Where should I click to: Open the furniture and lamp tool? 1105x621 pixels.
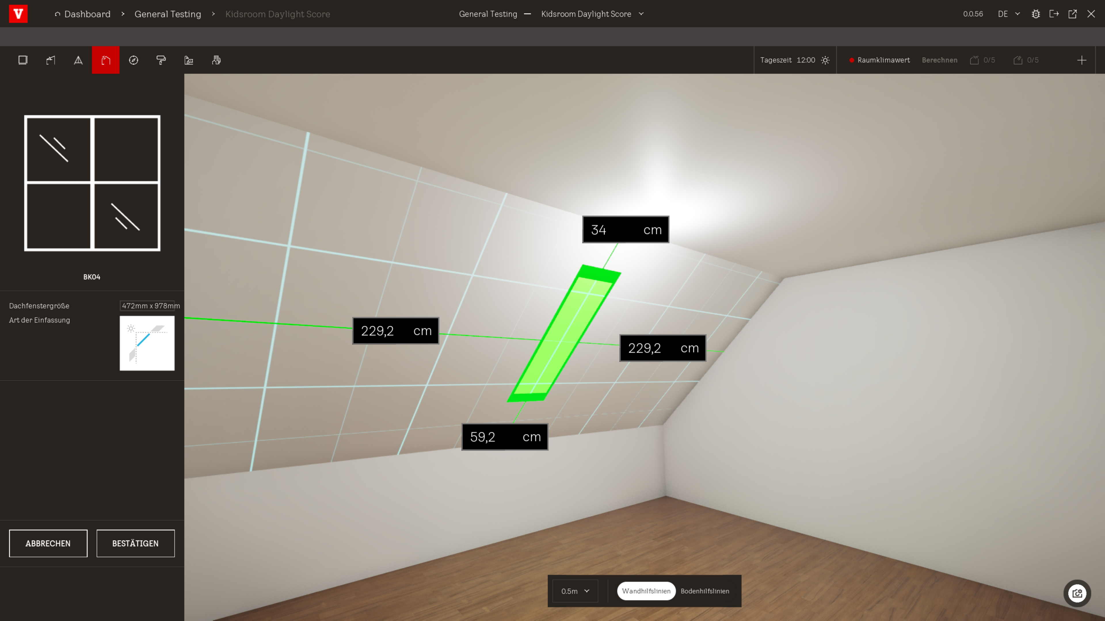click(x=189, y=60)
